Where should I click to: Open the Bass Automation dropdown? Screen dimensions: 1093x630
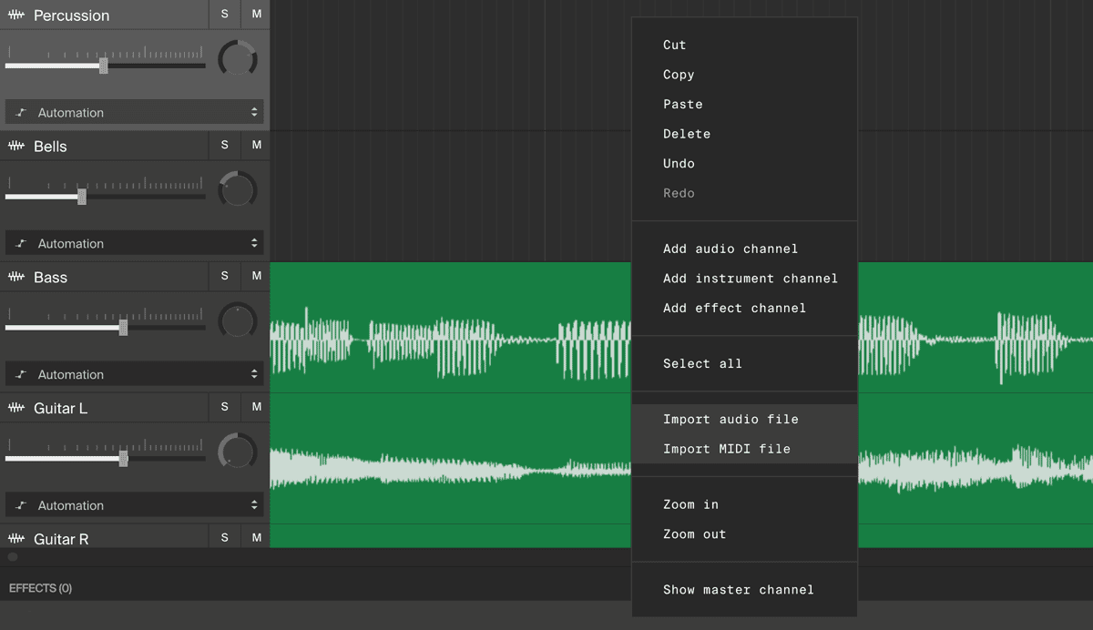tap(135, 374)
